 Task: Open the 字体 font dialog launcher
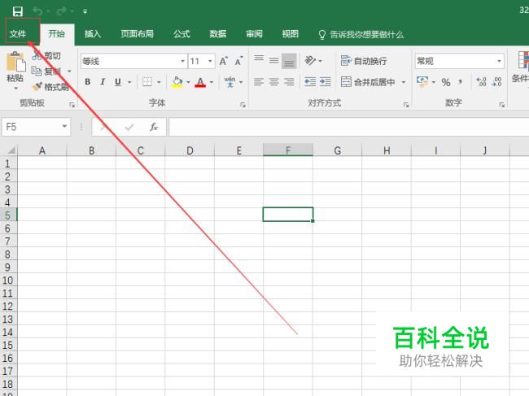243,105
